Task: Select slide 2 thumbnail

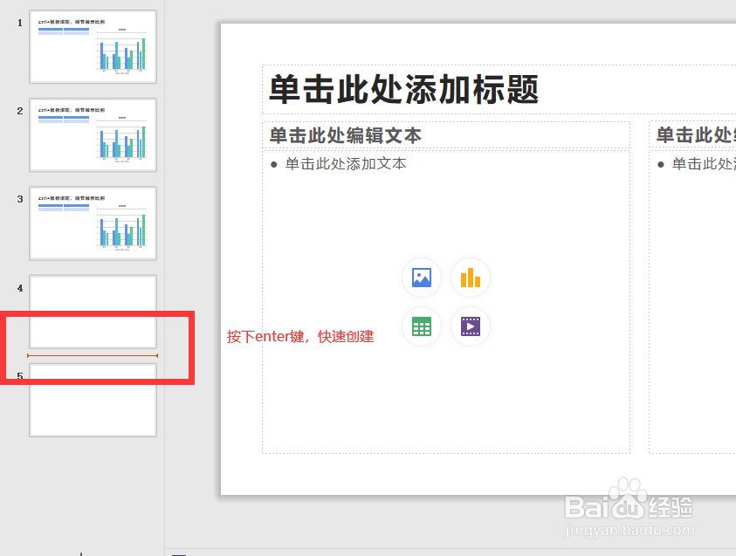Action: [x=93, y=135]
